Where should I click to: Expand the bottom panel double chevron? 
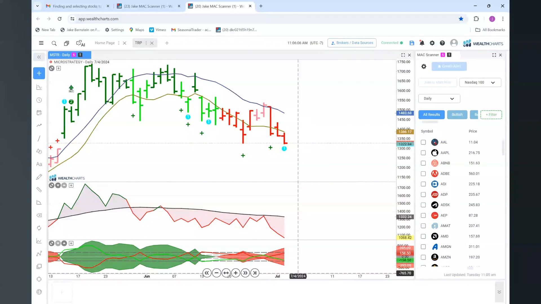[499, 292]
